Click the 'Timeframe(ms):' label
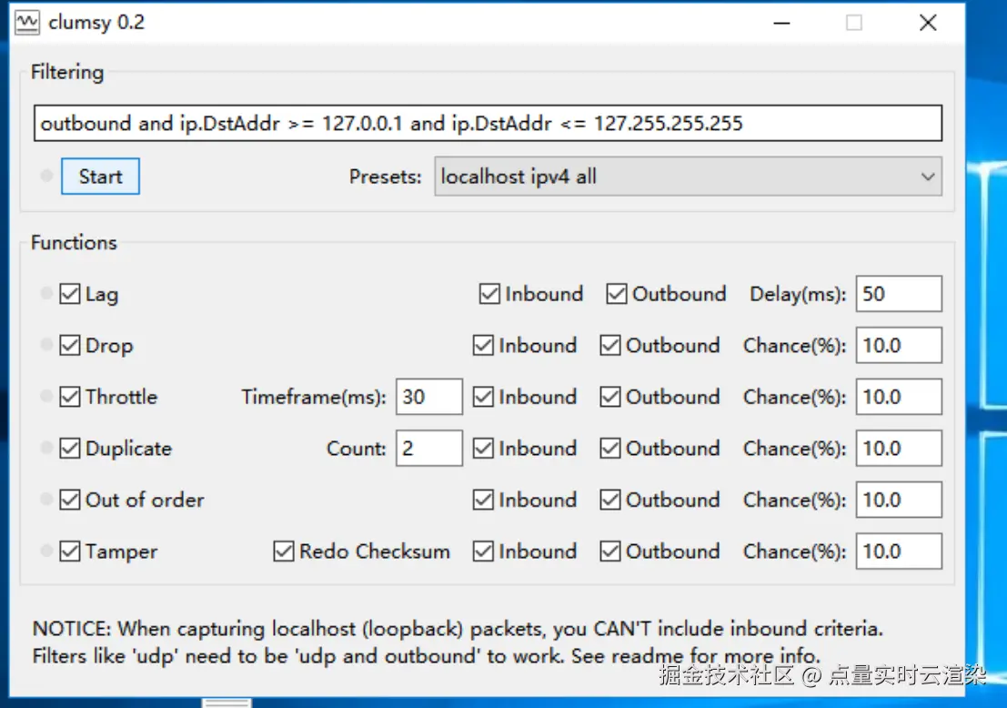 [x=314, y=397]
